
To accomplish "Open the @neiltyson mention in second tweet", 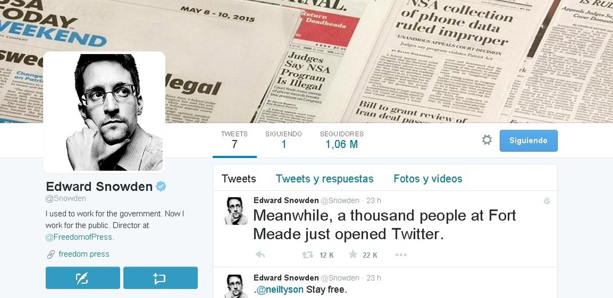I will [x=280, y=290].
